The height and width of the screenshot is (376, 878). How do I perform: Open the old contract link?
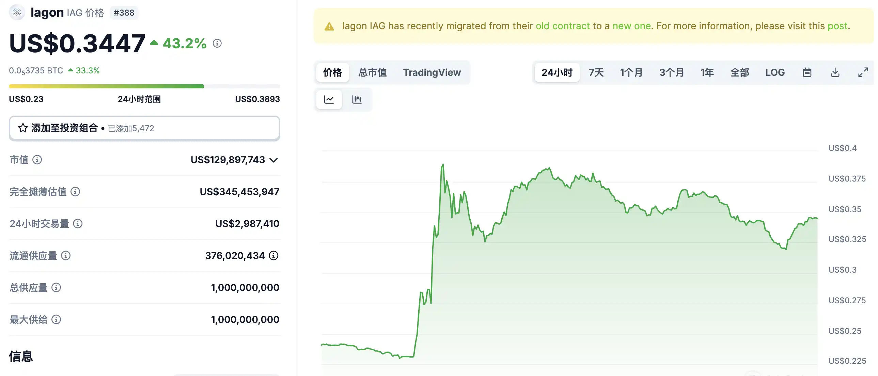pyautogui.click(x=562, y=26)
